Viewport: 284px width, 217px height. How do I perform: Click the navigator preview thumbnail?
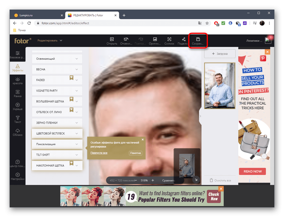pyautogui.click(x=187, y=166)
